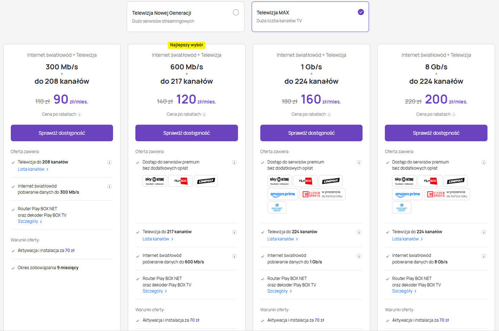The height and width of the screenshot is (331, 499).
Task: Expand Szczegóły in 600 Mb/s plan
Action: click(x=155, y=291)
